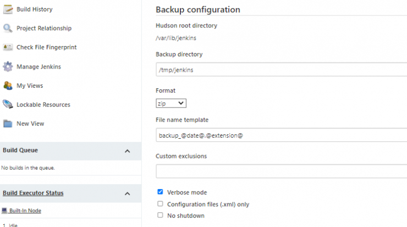Open the Format zip dropdown
The height and width of the screenshot is (227, 407).
coord(171,103)
